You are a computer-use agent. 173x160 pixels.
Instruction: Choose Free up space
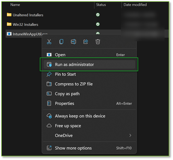pyautogui.click(x=89, y=126)
